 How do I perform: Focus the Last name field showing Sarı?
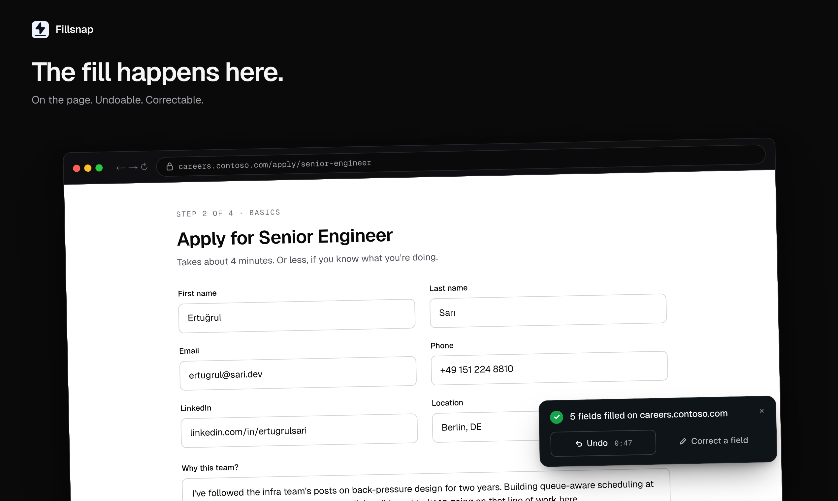[x=548, y=310]
